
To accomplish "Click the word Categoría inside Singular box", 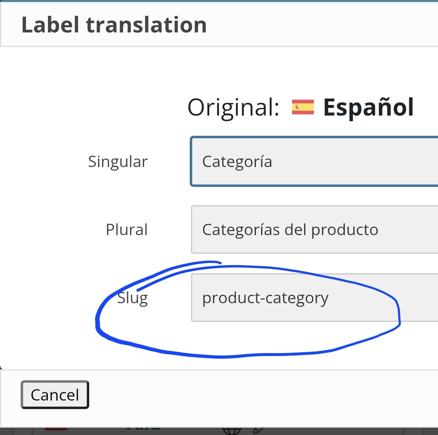I will tap(237, 162).
